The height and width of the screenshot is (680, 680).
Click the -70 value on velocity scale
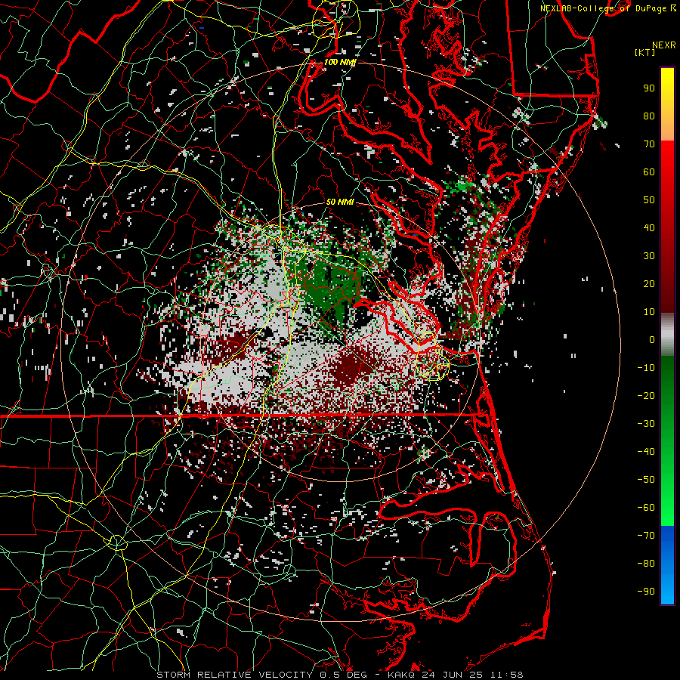click(x=646, y=536)
